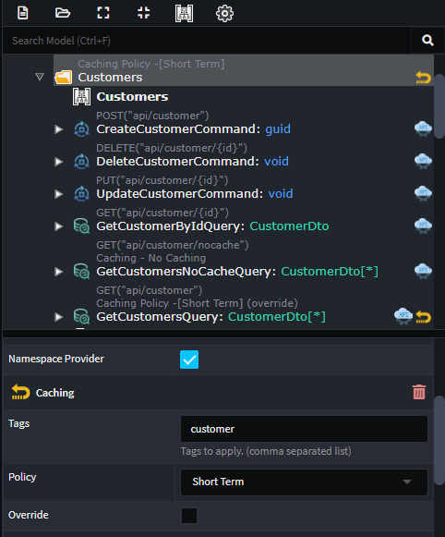Click the new document toolbar icon
Viewport: 445px width, 537px height.
[x=22, y=13]
